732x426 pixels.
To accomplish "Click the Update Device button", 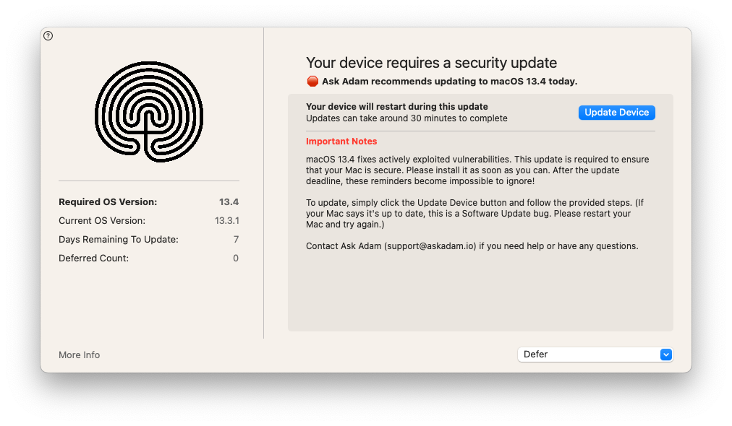I will (x=617, y=113).
